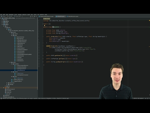150x113 pixels.
Task: Open the Refactor menu
Action: point(25,14)
